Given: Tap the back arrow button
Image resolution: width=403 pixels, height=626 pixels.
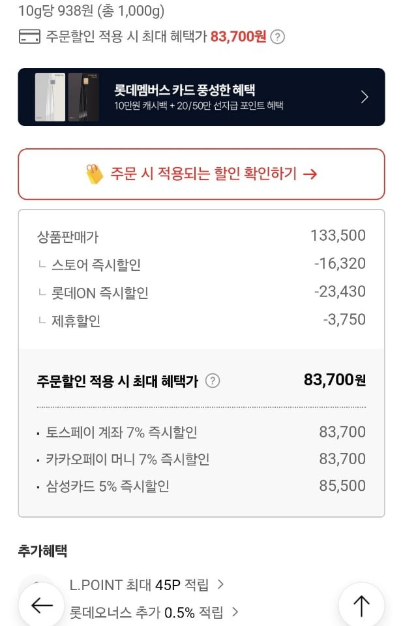Looking at the screenshot, I should pos(42,605).
